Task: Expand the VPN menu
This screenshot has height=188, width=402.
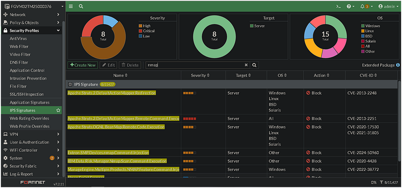Action: [32, 134]
